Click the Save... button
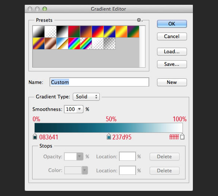The image size is (218, 196). pyautogui.click(x=172, y=64)
